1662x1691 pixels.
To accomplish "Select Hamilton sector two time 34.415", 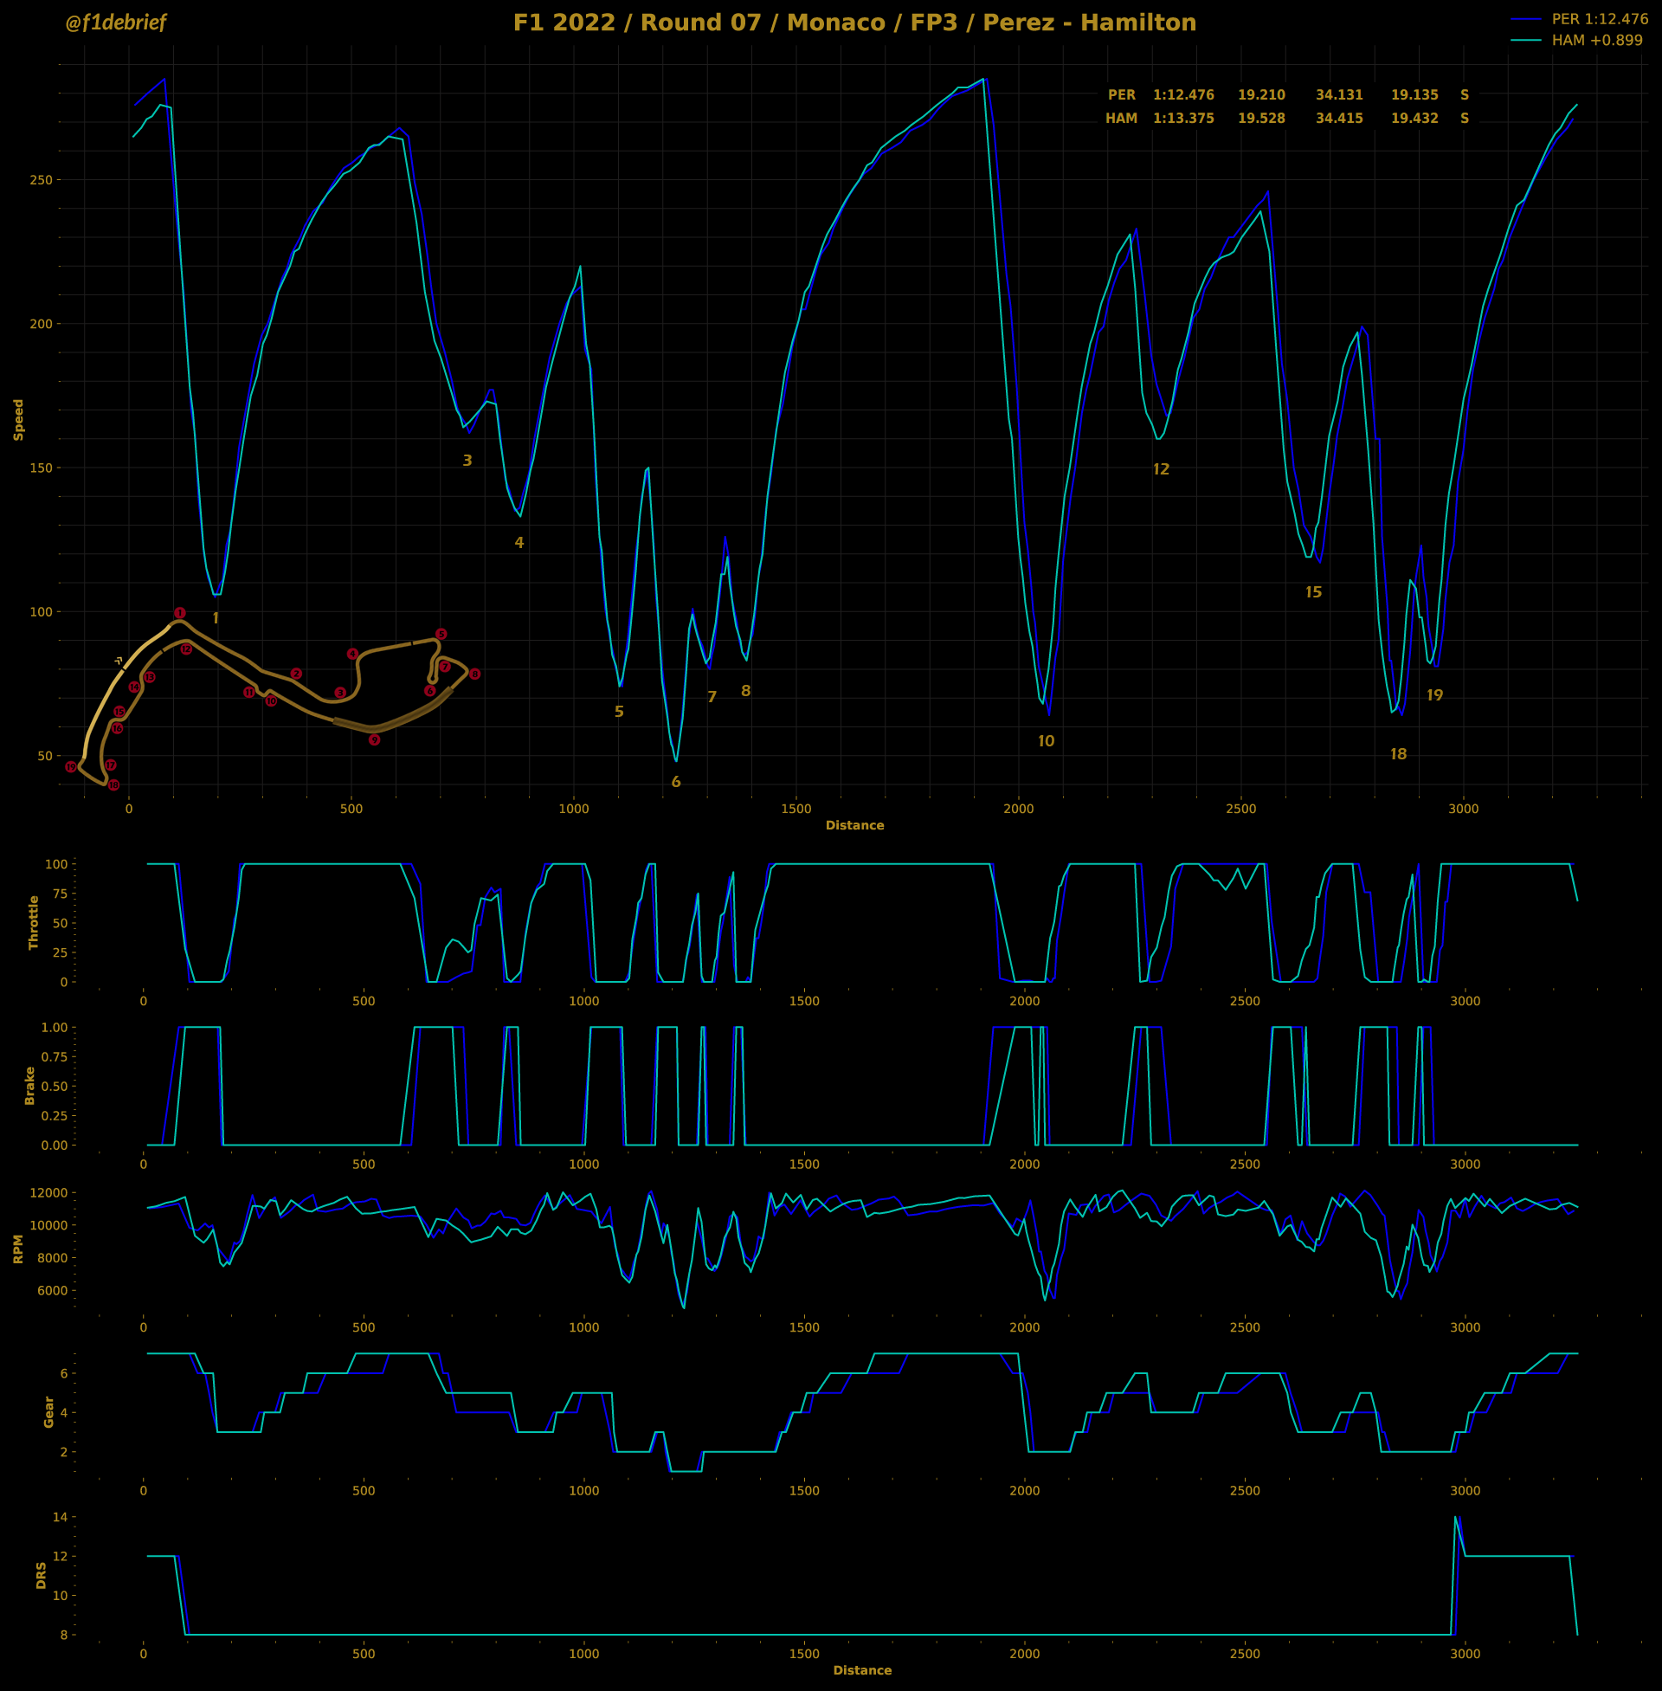I will point(1339,118).
